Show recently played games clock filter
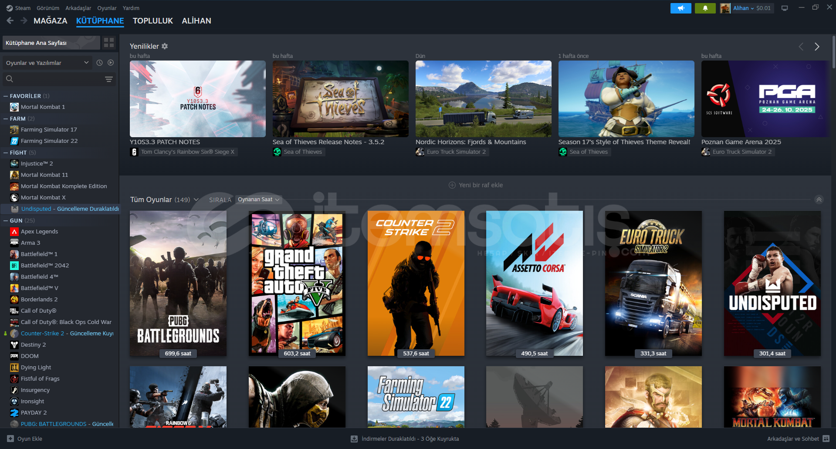836x449 pixels. click(99, 63)
